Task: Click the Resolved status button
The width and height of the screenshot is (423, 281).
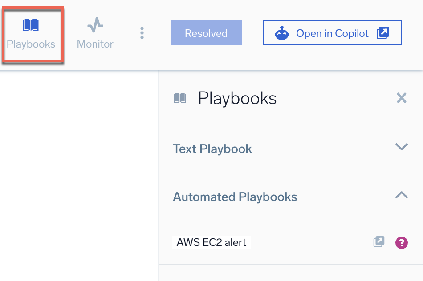Action: [x=206, y=33]
